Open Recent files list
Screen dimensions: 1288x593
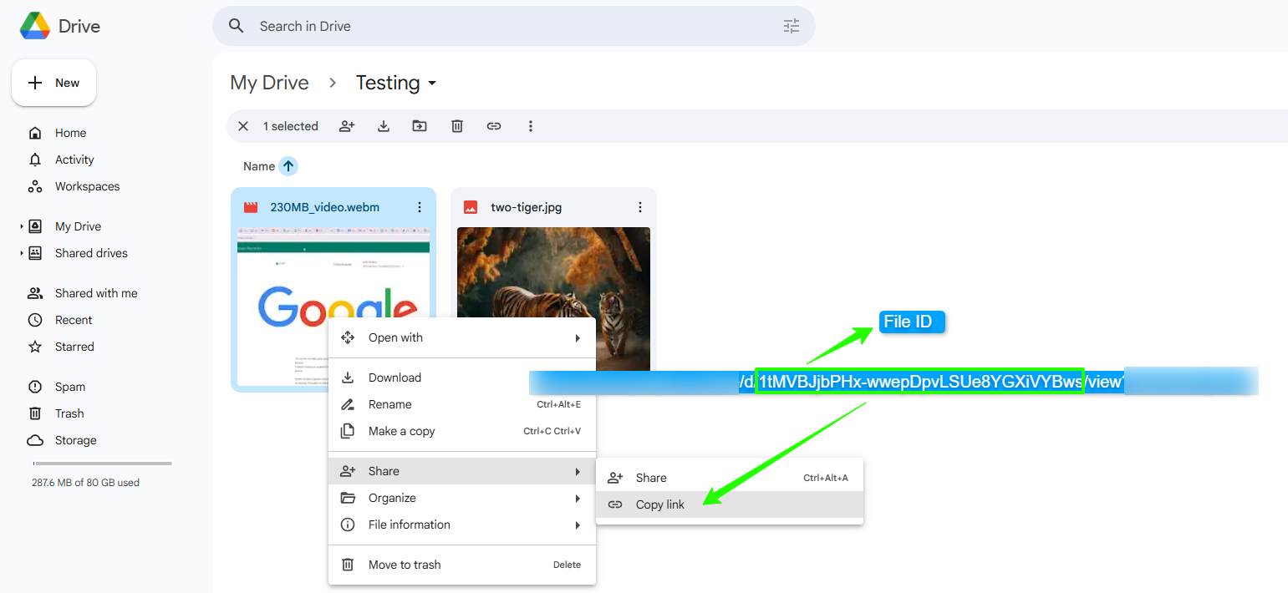[74, 320]
